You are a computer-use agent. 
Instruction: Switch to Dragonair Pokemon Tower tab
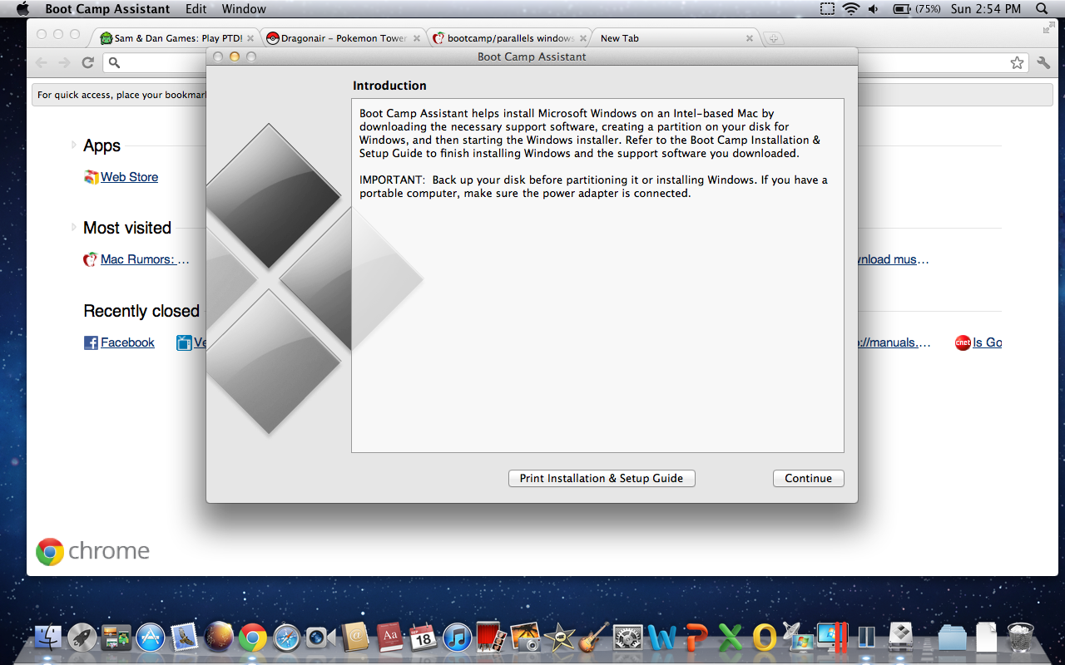click(344, 38)
